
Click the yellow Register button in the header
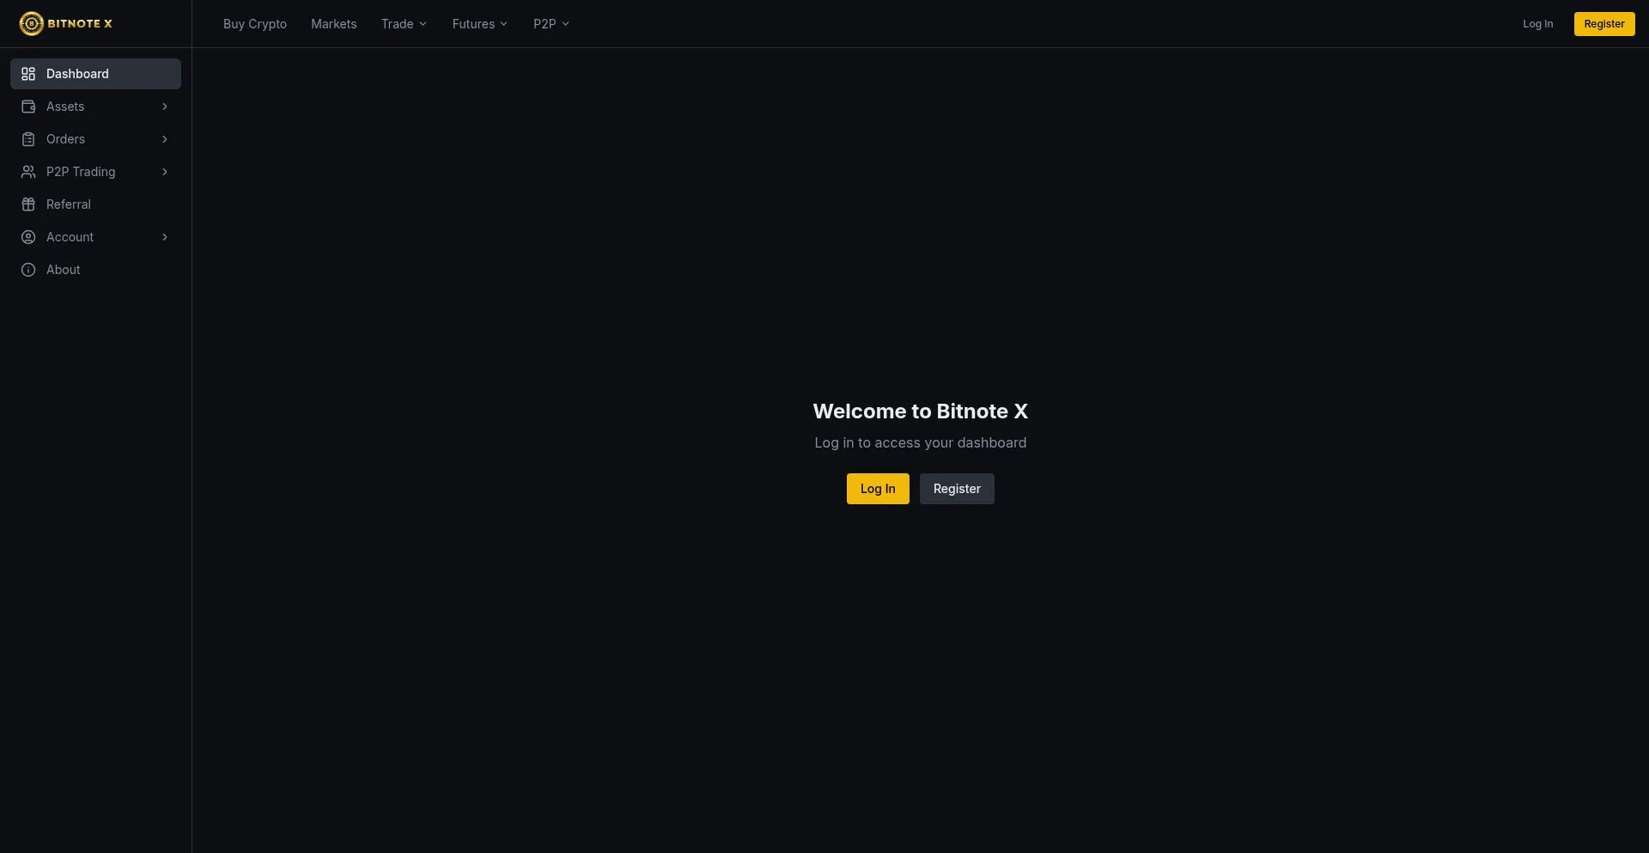point(1604,24)
